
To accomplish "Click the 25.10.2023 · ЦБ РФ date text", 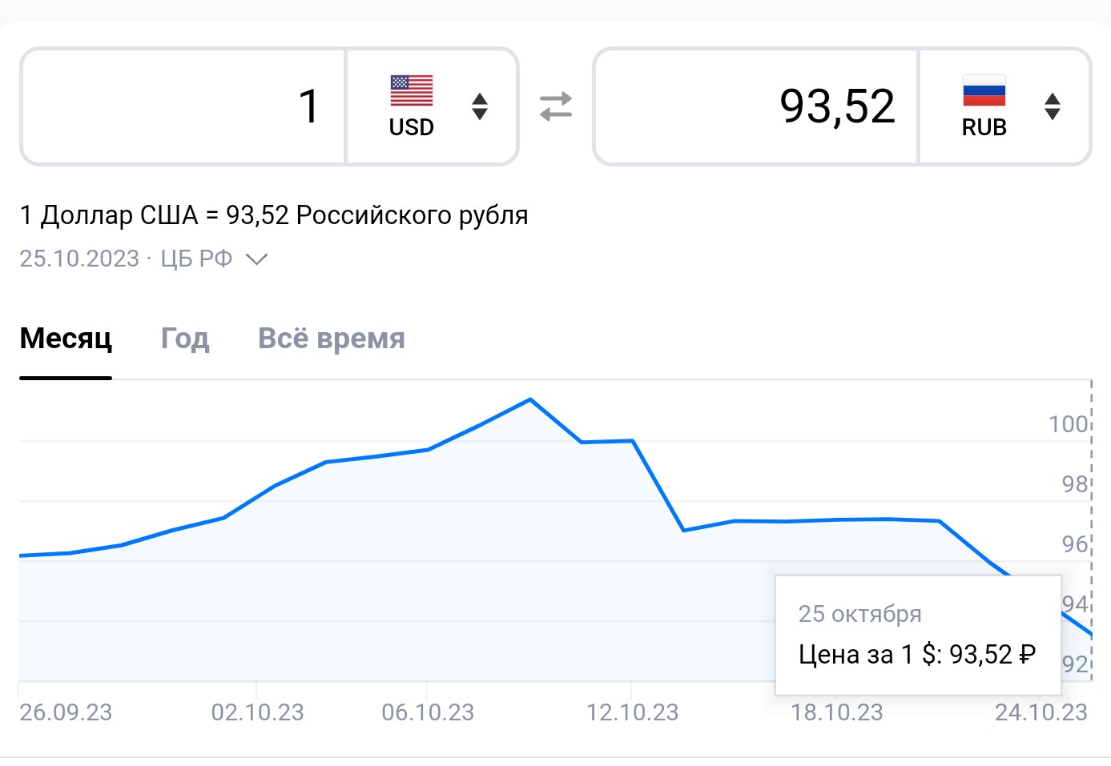I will 127,259.
